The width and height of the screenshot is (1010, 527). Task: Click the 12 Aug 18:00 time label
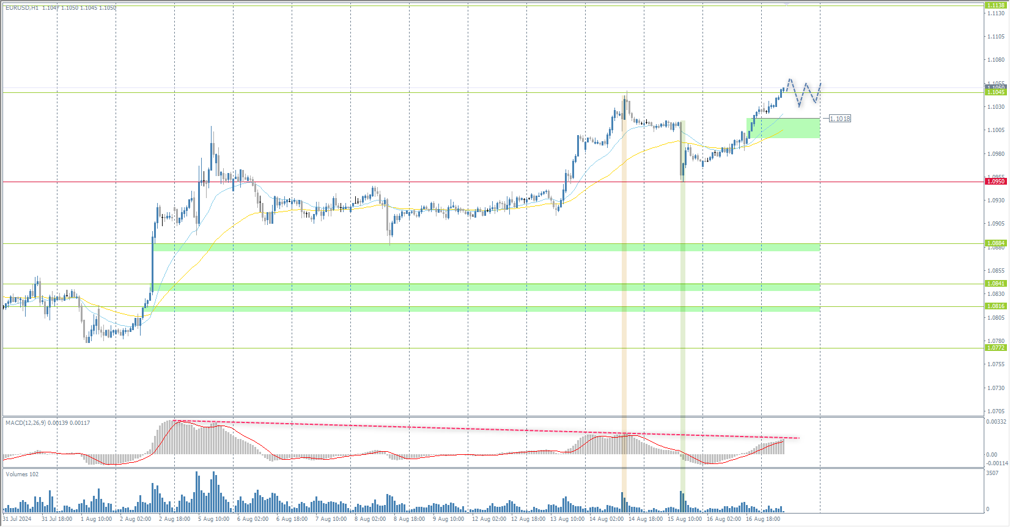(x=528, y=519)
